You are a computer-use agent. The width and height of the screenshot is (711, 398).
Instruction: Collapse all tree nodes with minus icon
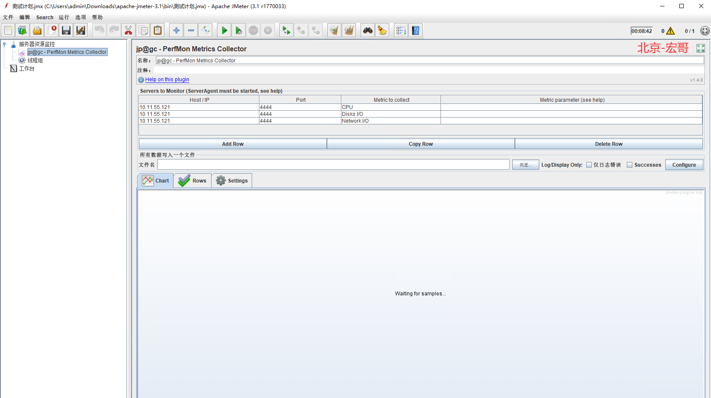tap(191, 30)
